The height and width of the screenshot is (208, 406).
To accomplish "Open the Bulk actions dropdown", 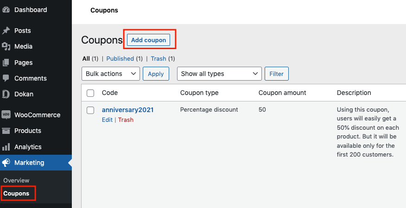I will pos(111,74).
